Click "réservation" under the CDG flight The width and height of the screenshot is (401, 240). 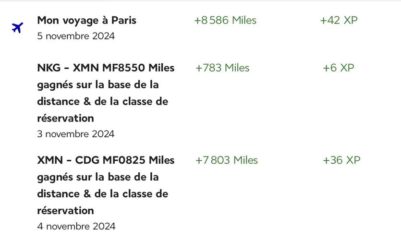coord(65,210)
